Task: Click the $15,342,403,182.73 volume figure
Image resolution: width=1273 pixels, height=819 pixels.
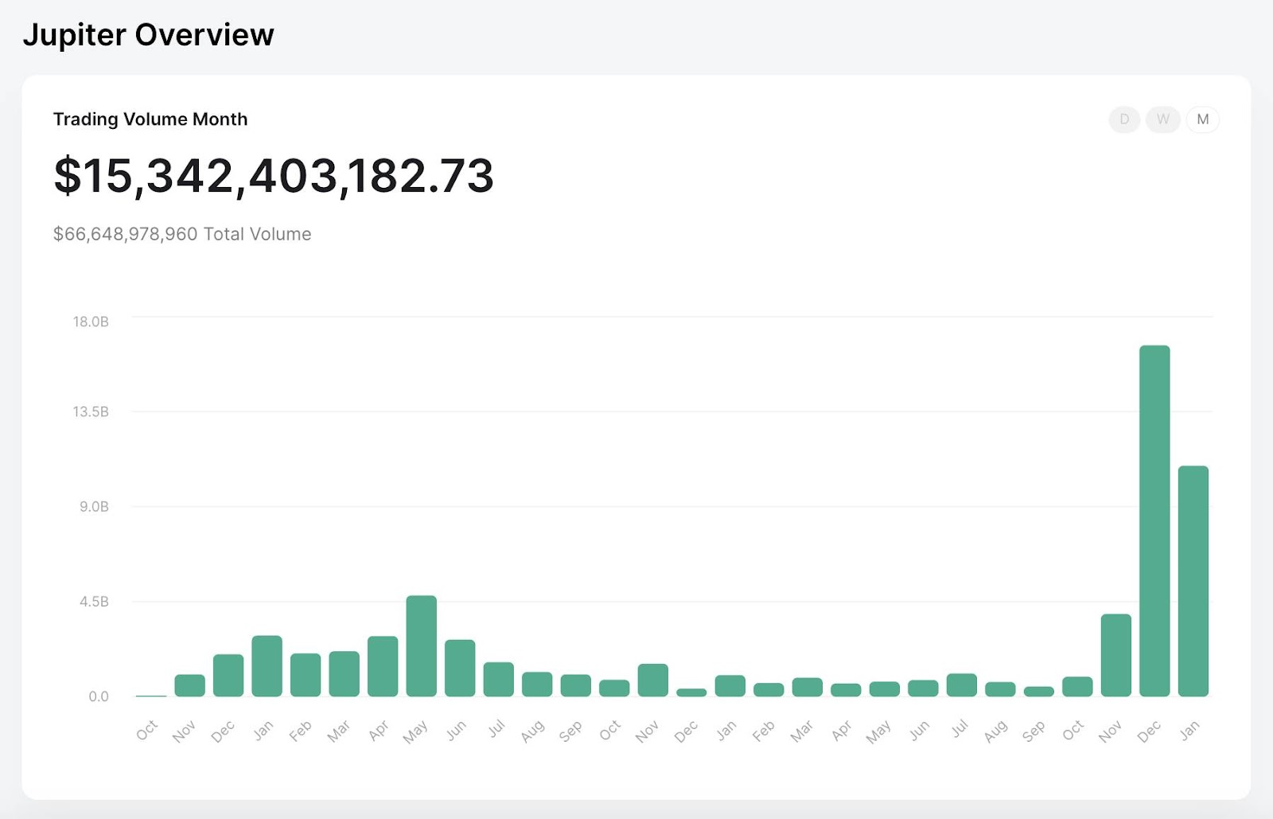Action: tap(274, 176)
